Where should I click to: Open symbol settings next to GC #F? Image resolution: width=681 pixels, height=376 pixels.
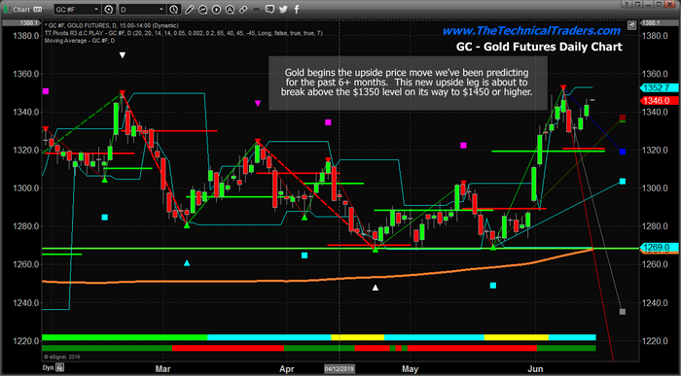point(109,9)
